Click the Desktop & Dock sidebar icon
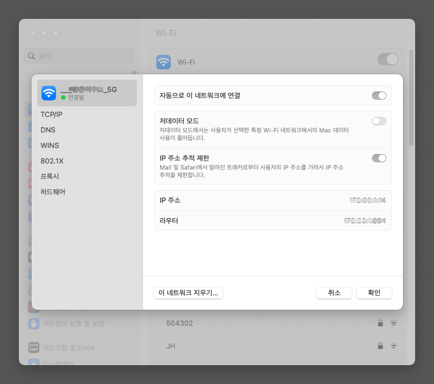 click(x=34, y=347)
